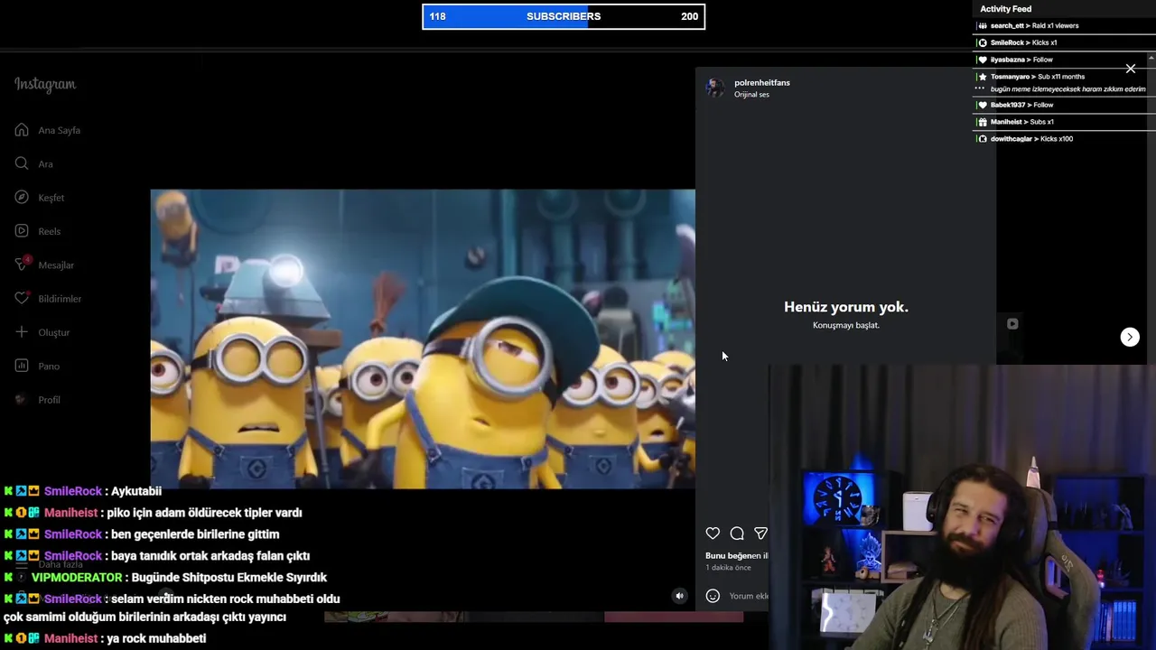This screenshot has width=1156, height=650.
Task: Select Ana Sayfa in the sidebar
Action: click(x=59, y=130)
